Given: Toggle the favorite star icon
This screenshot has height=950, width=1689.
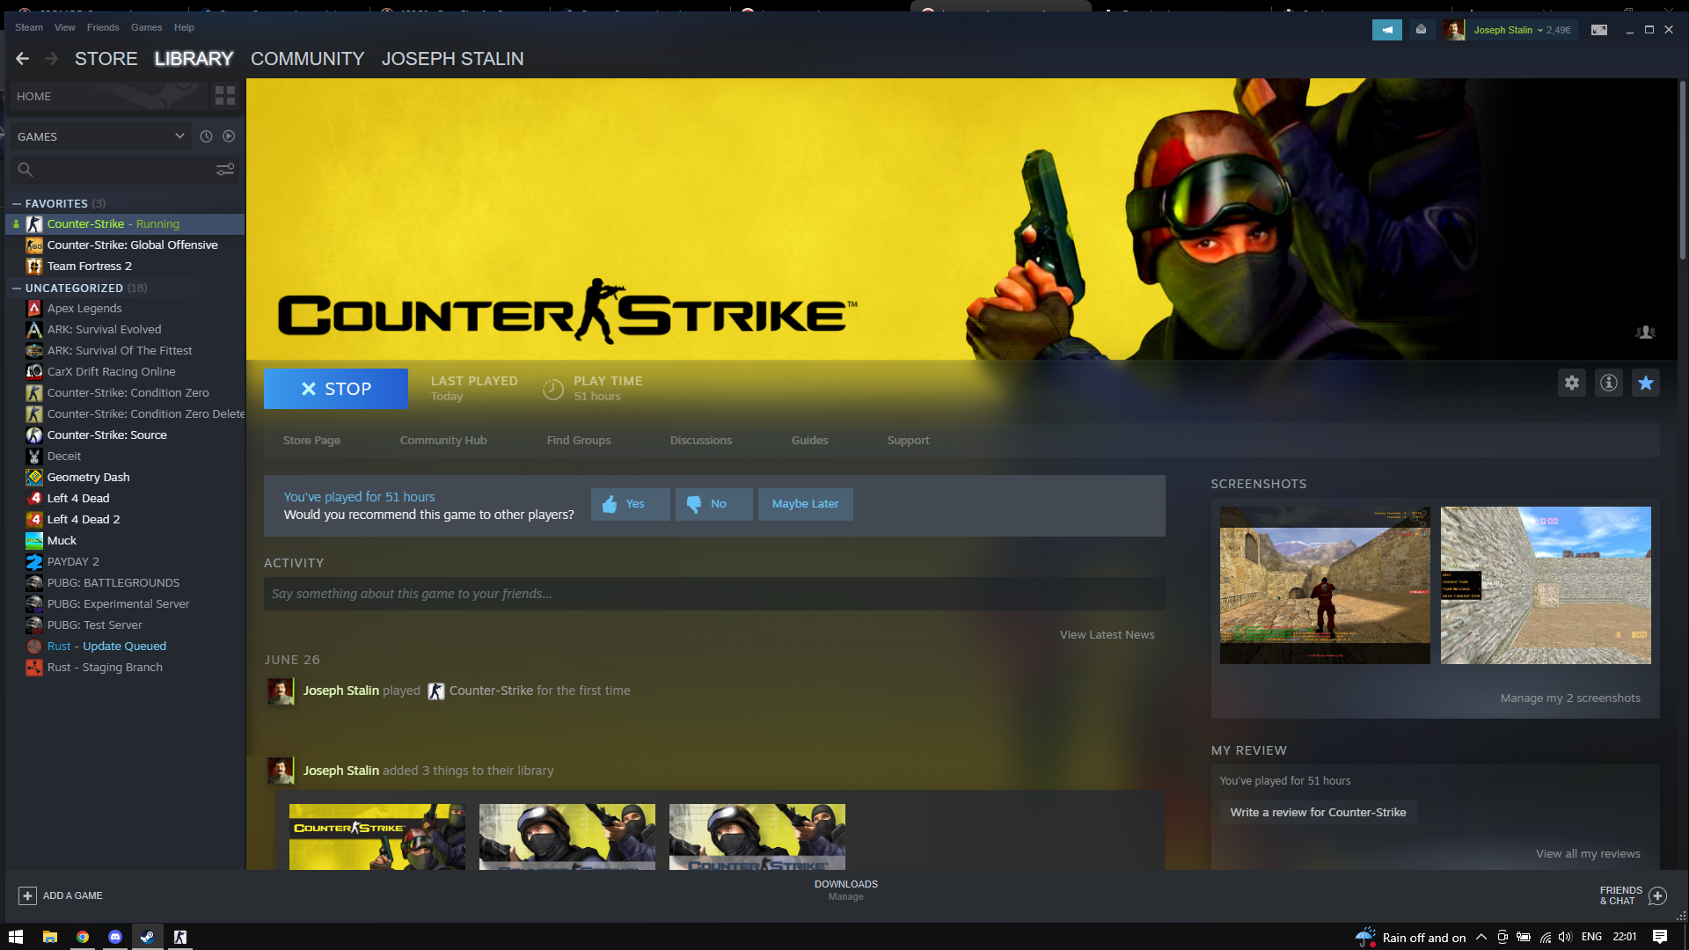Looking at the screenshot, I should click(1645, 383).
